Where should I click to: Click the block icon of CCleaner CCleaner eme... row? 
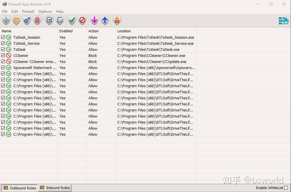[x=9, y=61]
